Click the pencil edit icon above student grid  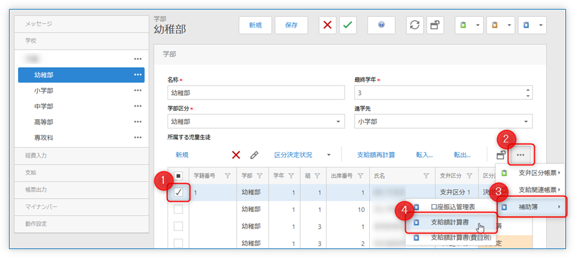coord(254,155)
